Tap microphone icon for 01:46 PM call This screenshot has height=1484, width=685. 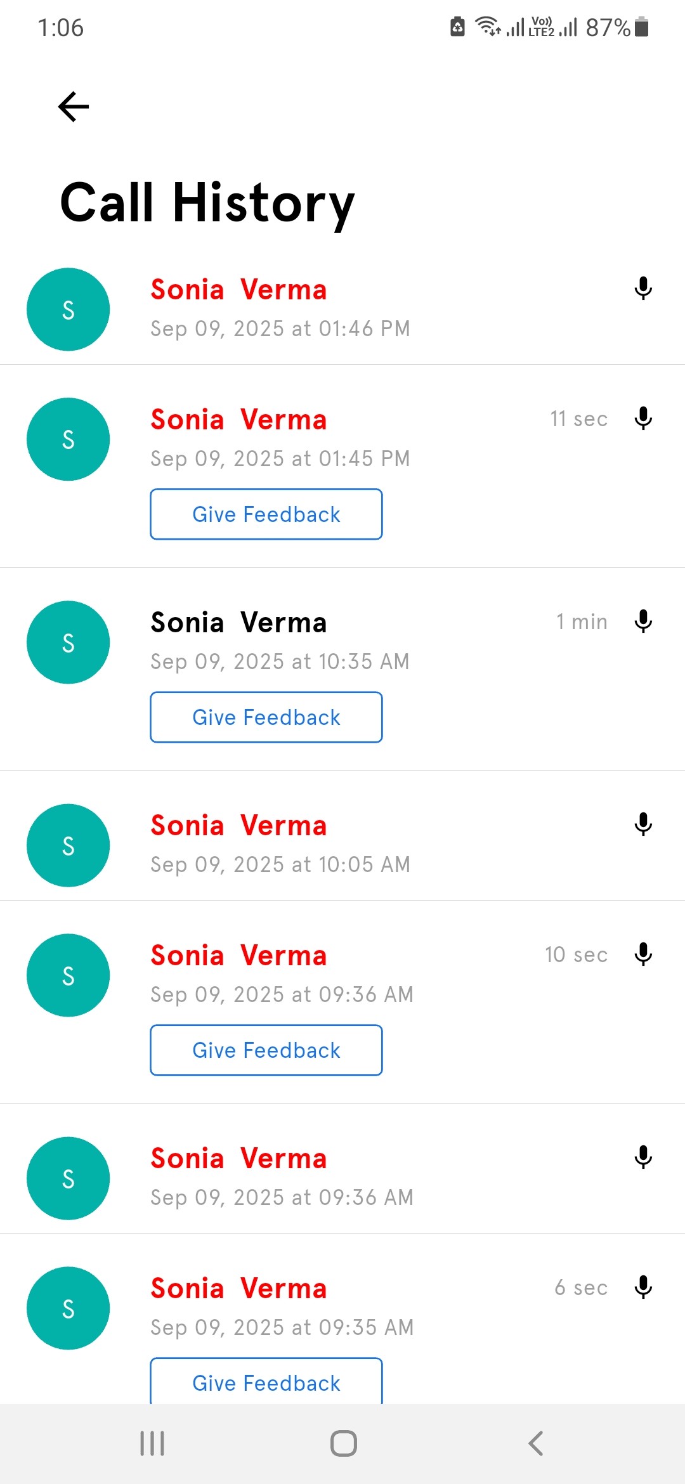643,289
